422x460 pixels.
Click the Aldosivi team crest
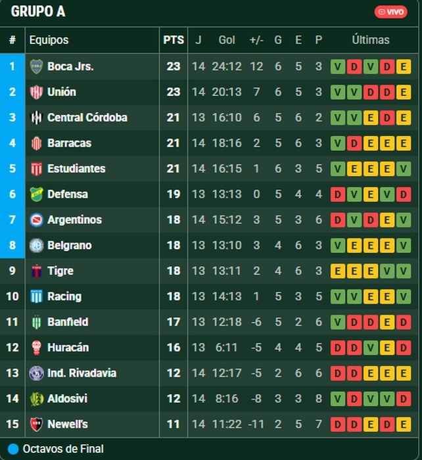(37, 399)
